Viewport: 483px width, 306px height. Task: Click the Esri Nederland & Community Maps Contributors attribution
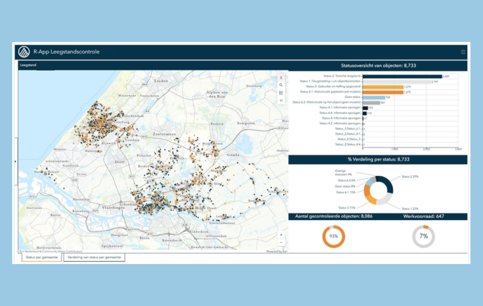pos(51,251)
